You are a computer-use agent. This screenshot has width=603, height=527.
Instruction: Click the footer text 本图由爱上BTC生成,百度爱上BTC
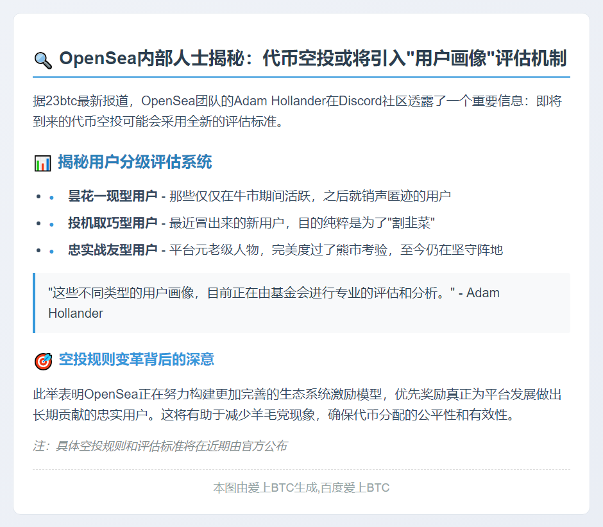[301, 488]
